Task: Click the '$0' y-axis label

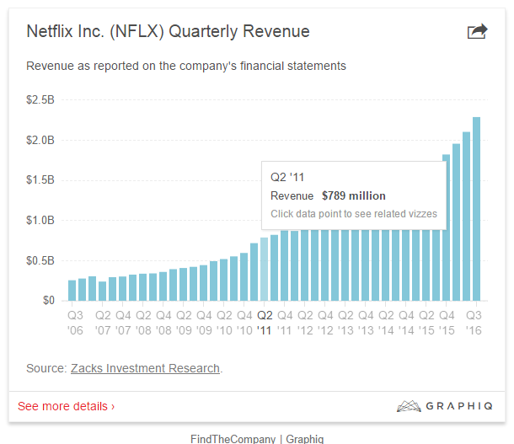Action: coord(49,300)
